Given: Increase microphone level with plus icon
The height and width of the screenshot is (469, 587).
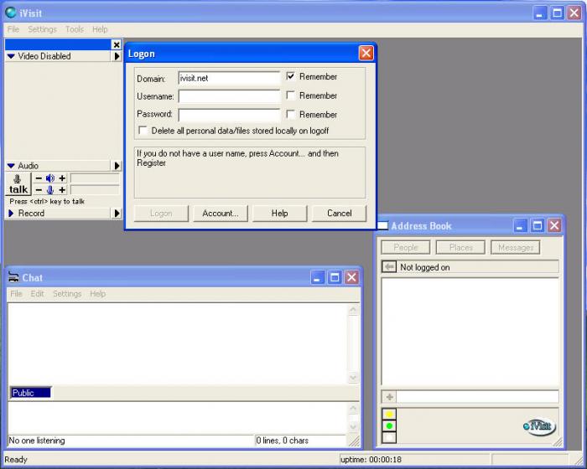Looking at the screenshot, I should (62, 190).
